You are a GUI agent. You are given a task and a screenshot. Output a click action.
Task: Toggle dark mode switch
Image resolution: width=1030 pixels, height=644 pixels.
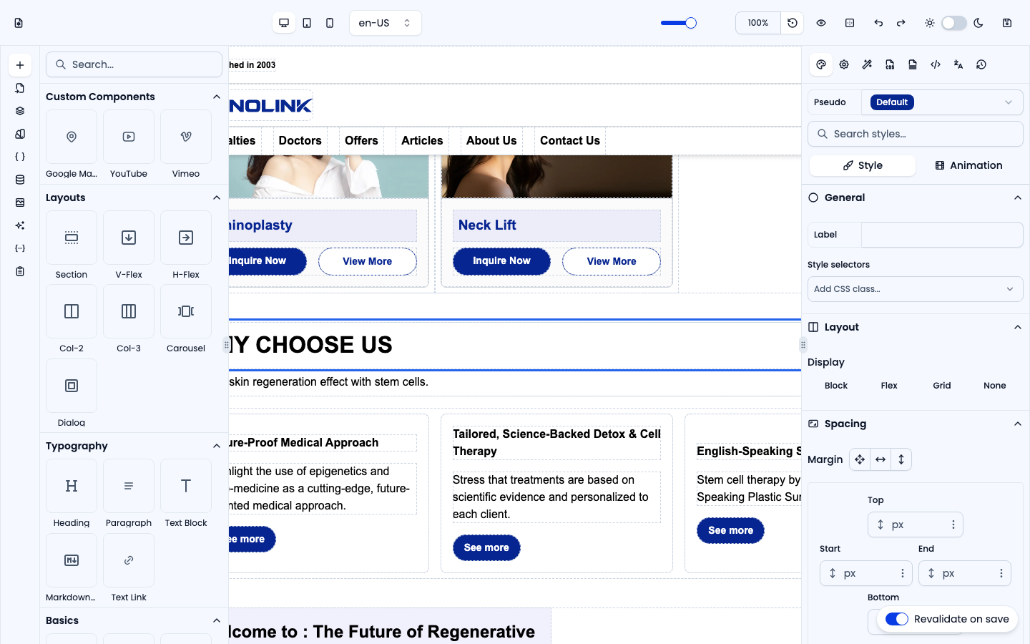coord(954,23)
